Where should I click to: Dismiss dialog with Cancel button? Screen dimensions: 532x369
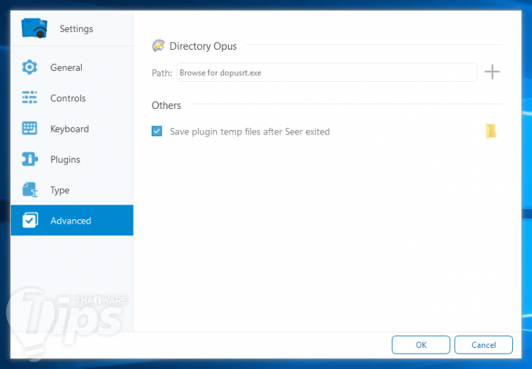tap(484, 345)
